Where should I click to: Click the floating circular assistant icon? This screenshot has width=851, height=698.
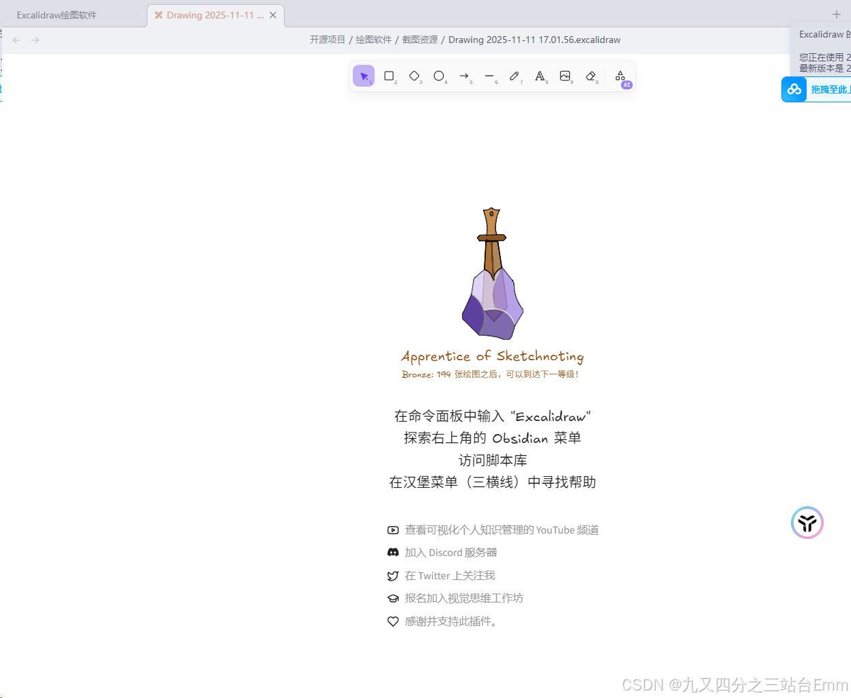[807, 523]
